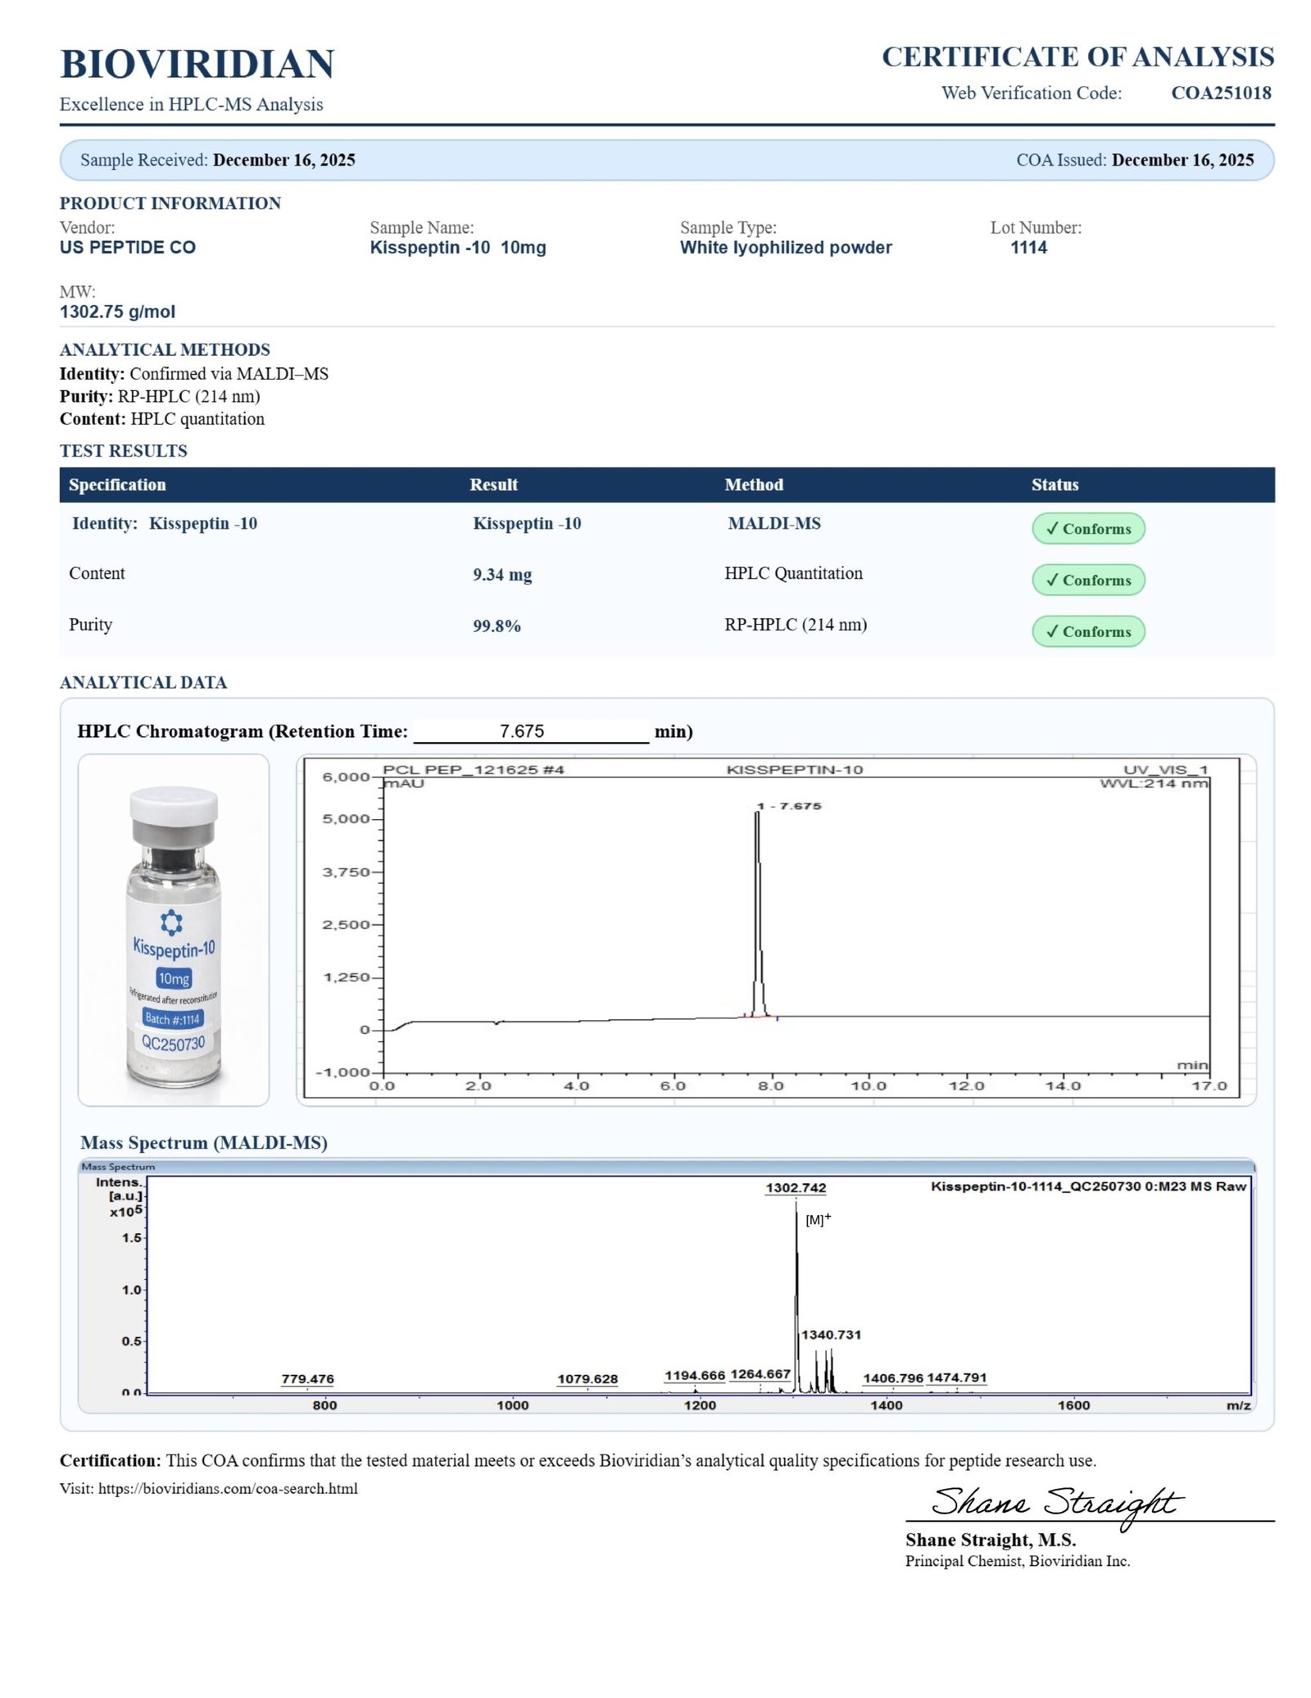Image resolution: width=1311 pixels, height=1698 pixels.
Task: Click the purity result 99.8%
Action: pyautogui.click(x=497, y=626)
